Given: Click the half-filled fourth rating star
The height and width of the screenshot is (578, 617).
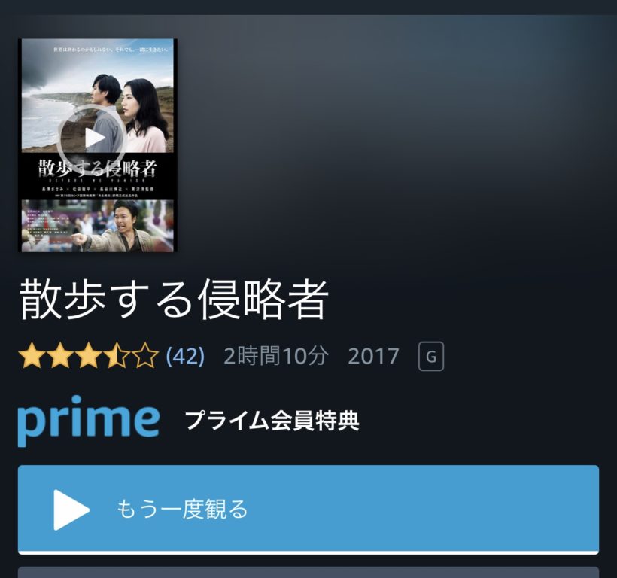Looking at the screenshot, I should [x=117, y=356].
